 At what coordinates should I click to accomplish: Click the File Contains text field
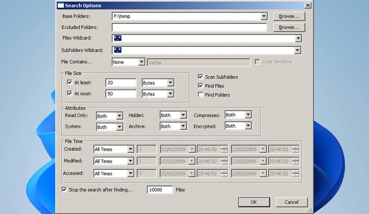tap(199, 62)
